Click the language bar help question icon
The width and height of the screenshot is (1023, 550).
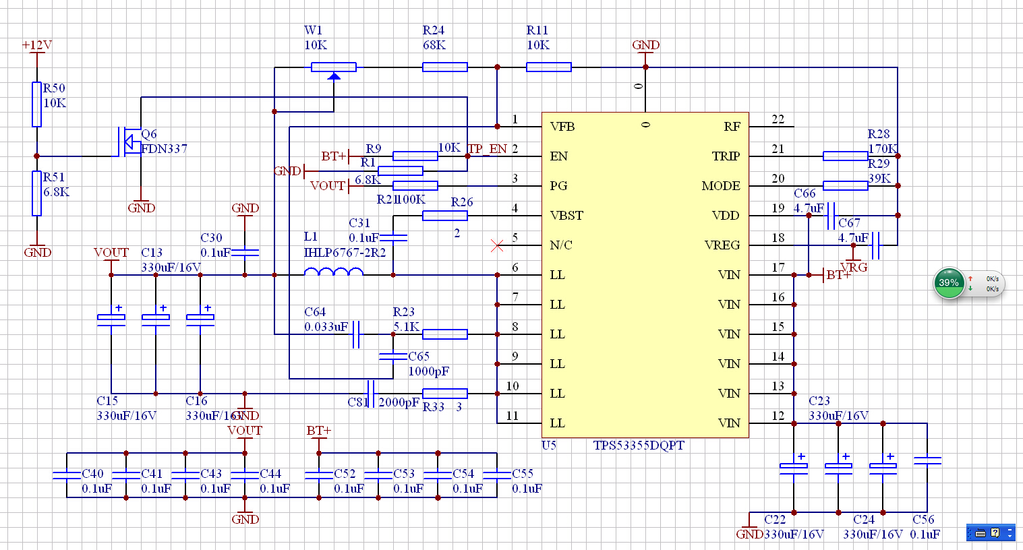[995, 533]
